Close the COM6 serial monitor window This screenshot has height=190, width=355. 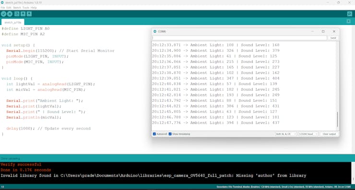click(334, 32)
